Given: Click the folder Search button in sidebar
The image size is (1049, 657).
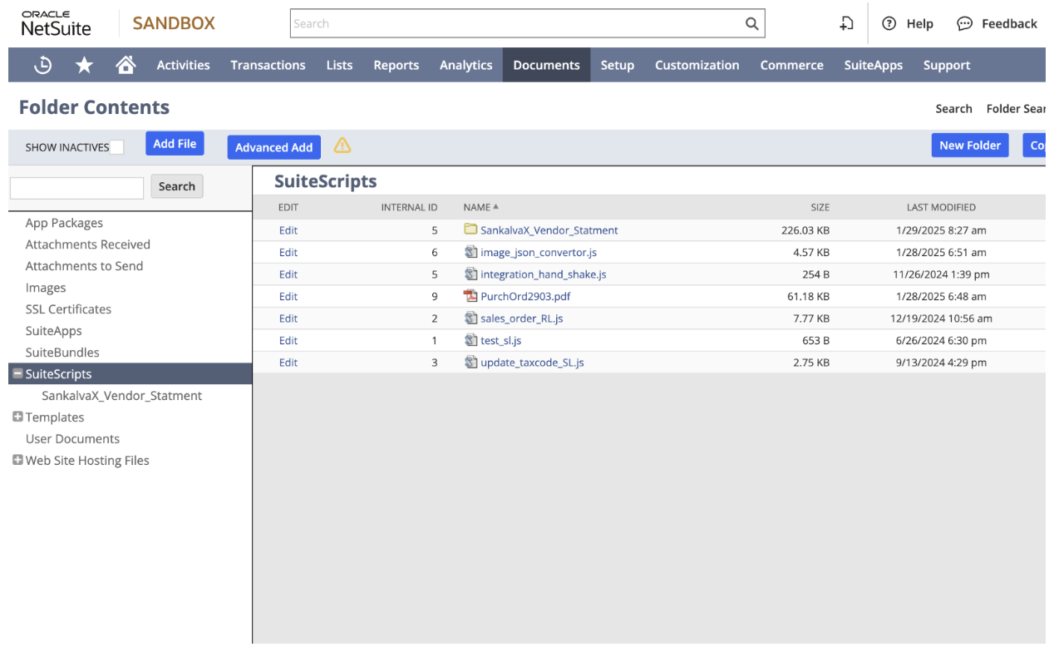Looking at the screenshot, I should point(177,186).
